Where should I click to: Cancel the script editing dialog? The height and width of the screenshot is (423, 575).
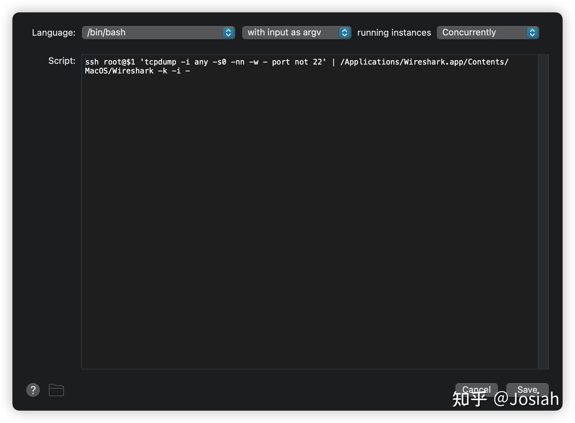[x=476, y=390]
